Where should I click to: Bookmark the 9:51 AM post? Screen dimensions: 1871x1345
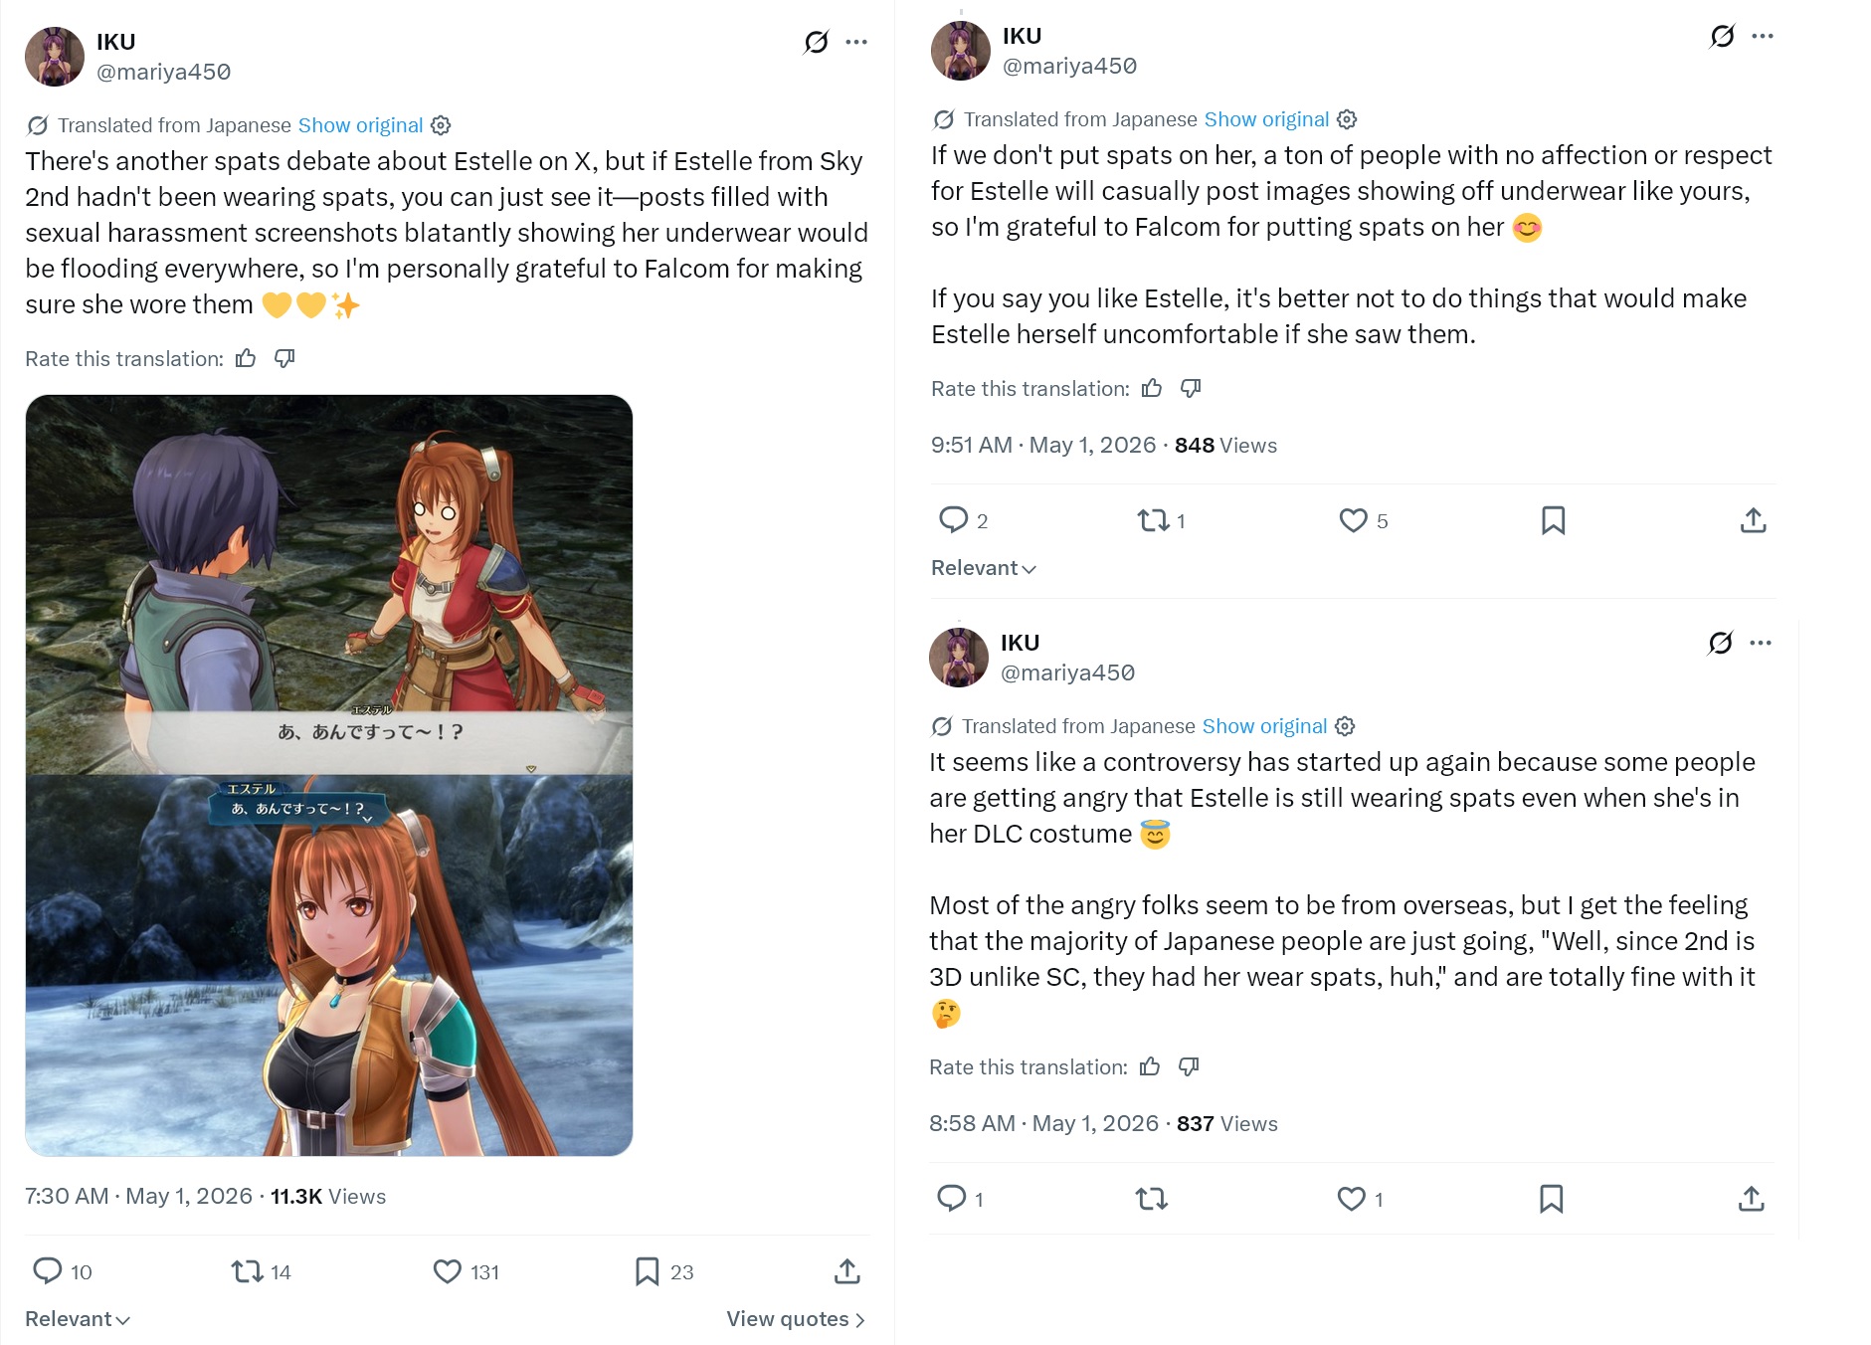pos(1553,520)
